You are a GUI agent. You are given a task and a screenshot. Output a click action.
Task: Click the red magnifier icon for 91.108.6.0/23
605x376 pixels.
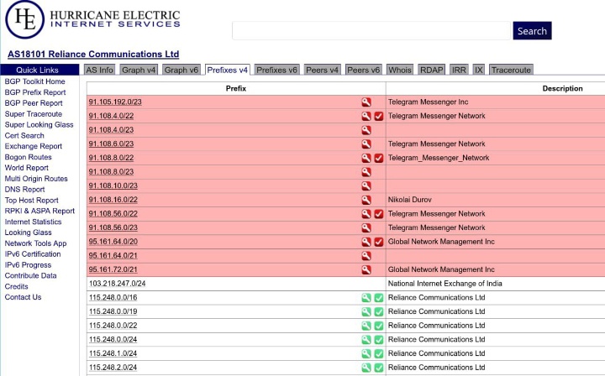pos(366,144)
